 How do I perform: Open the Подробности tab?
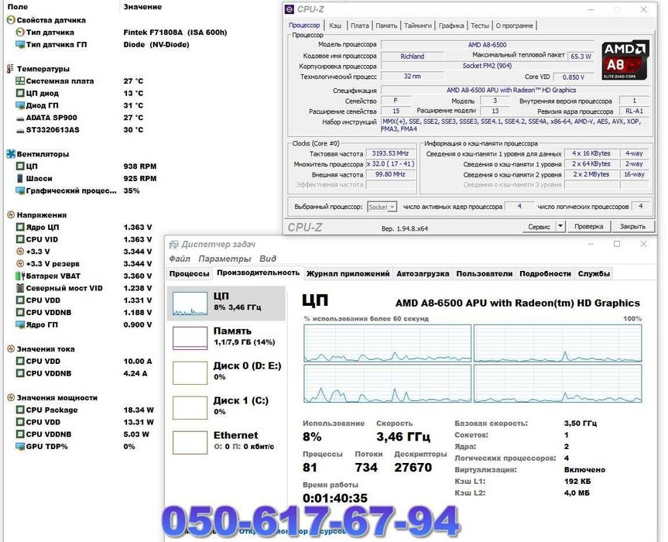coord(545,273)
